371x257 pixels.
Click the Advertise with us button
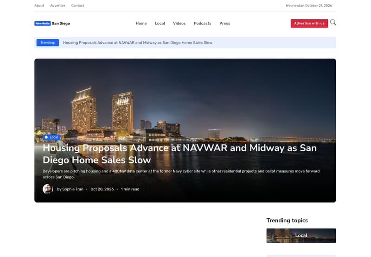(309, 23)
